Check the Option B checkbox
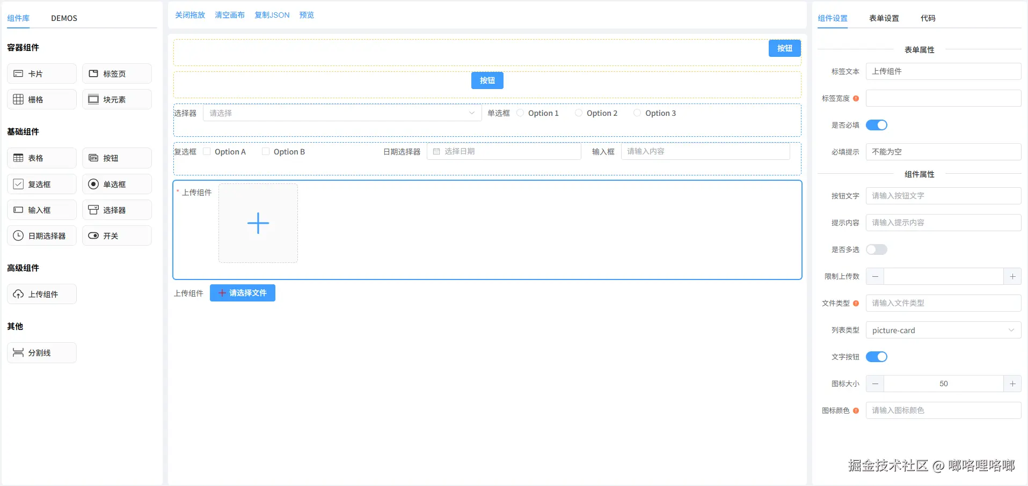The image size is (1028, 486). [x=266, y=151]
